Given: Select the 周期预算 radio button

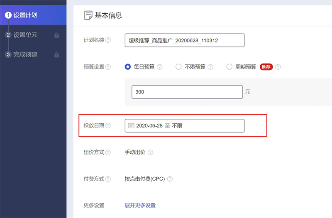Looking at the screenshot, I should click(229, 67).
